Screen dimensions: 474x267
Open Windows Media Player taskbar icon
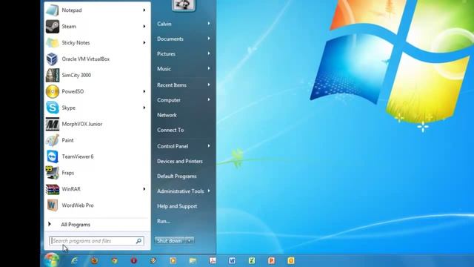click(x=173, y=260)
